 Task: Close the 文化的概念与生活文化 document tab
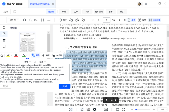coord(53,4)
